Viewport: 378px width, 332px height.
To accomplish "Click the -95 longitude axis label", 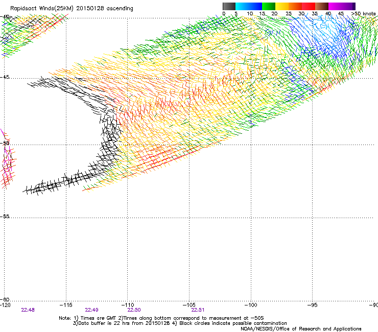I will coord(313,305).
